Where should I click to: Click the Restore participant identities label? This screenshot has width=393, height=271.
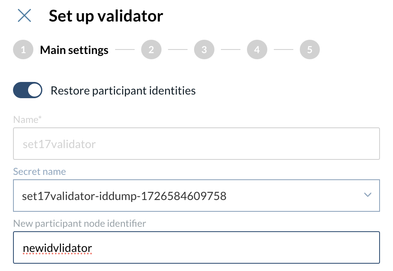click(x=123, y=90)
